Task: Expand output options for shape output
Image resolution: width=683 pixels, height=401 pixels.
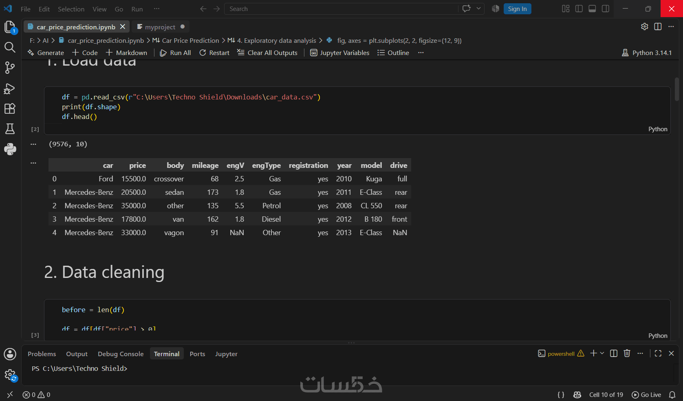Action: [33, 144]
